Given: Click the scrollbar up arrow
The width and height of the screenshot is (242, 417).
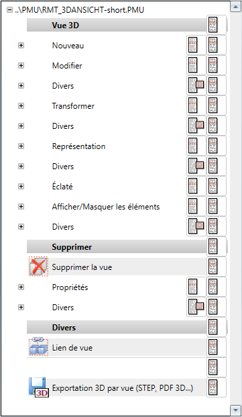Looking at the screenshot, I should pyautogui.click(x=235, y=7).
